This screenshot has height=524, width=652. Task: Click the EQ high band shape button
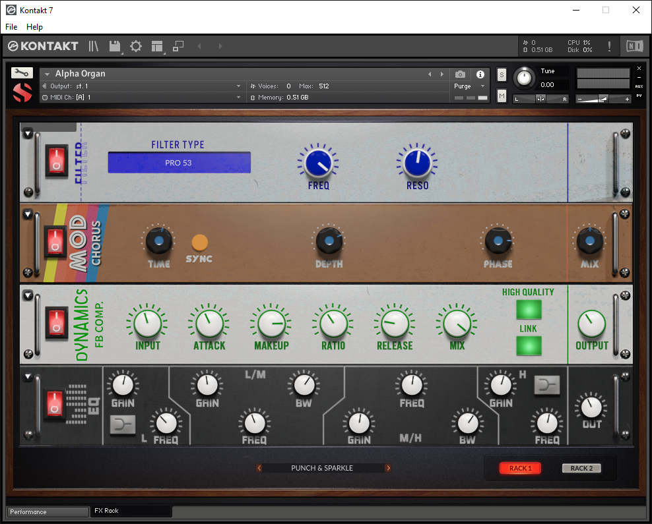547,385
